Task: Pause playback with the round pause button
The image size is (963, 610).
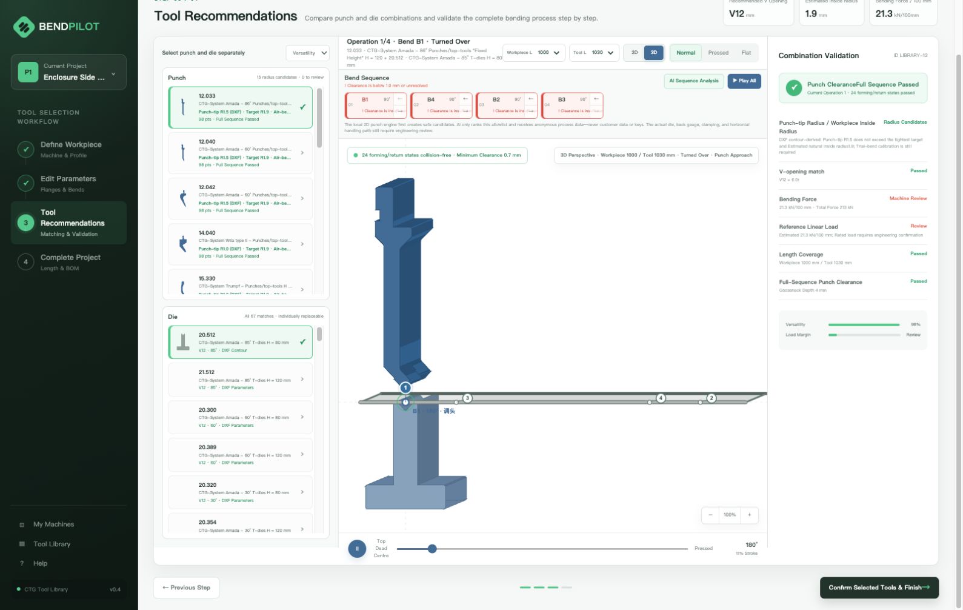Action: click(357, 549)
